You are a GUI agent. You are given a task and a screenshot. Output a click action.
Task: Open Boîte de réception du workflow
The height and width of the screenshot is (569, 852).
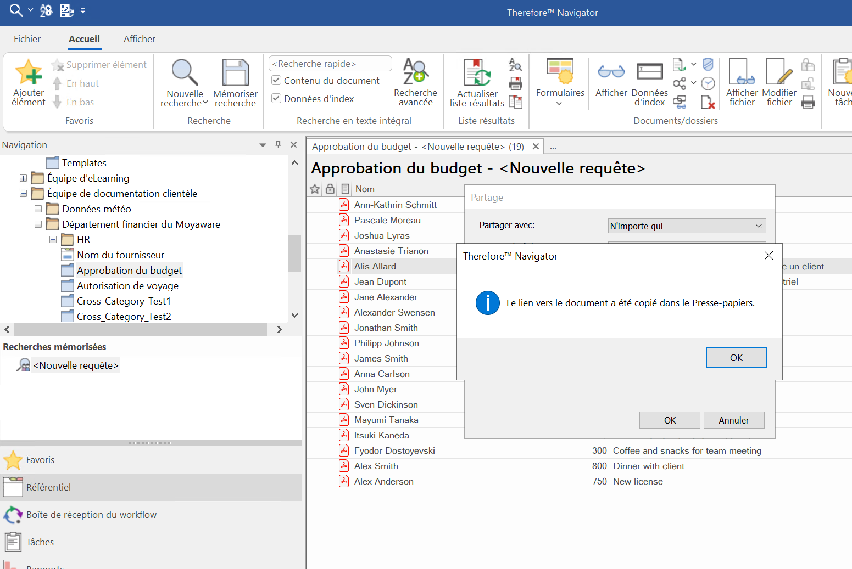(x=151, y=515)
